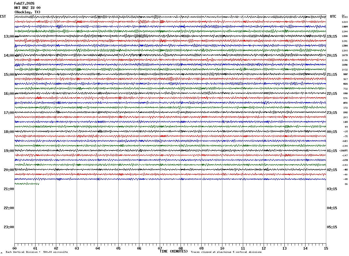Select the 18:00 CST time label
The width and height of the screenshot is (349, 256).
click(x=9, y=132)
